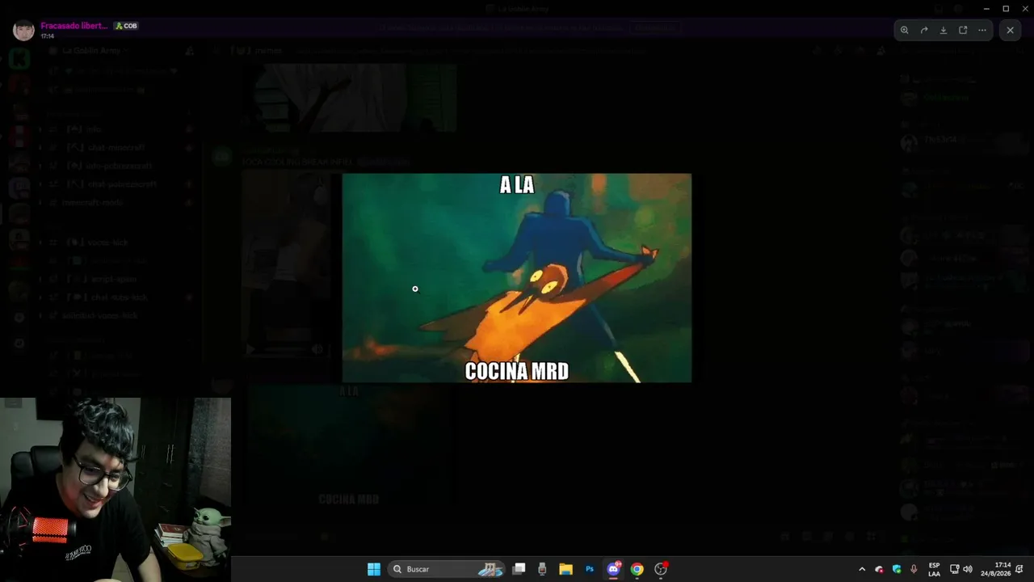Open the OBS Studio taskbar icon
The image size is (1034, 582).
(x=661, y=569)
